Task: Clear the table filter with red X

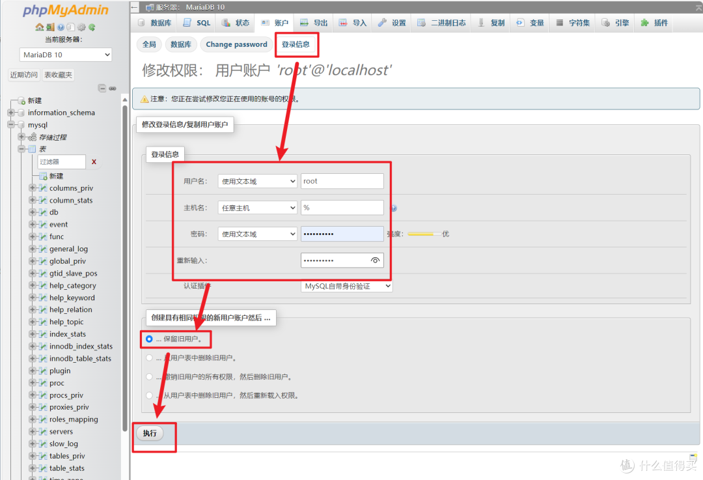Action: tap(94, 162)
